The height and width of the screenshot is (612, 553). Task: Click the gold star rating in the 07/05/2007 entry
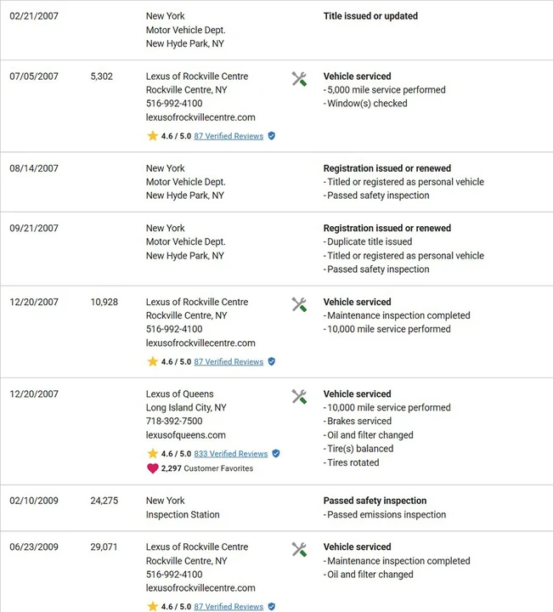pyautogui.click(x=153, y=135)
